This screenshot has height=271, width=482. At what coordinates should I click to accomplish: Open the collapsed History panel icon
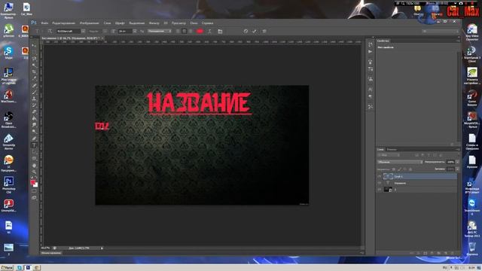[371, 44]
